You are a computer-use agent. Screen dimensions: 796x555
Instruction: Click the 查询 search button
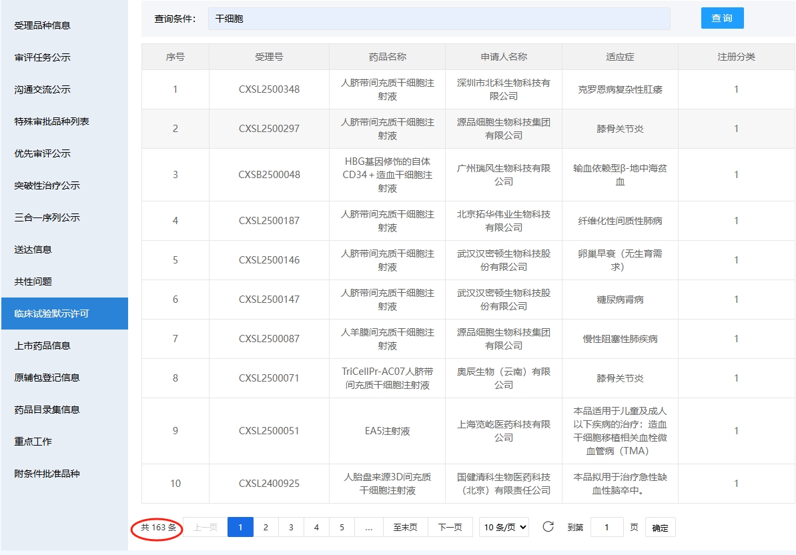[722, 19]
